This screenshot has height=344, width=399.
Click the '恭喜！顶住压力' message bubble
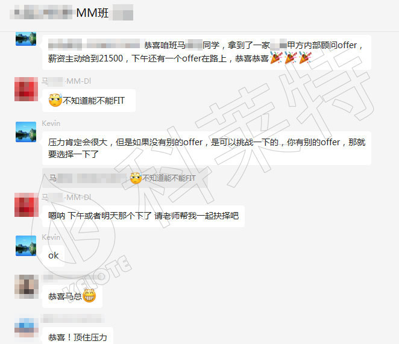(x=78, y=336)
